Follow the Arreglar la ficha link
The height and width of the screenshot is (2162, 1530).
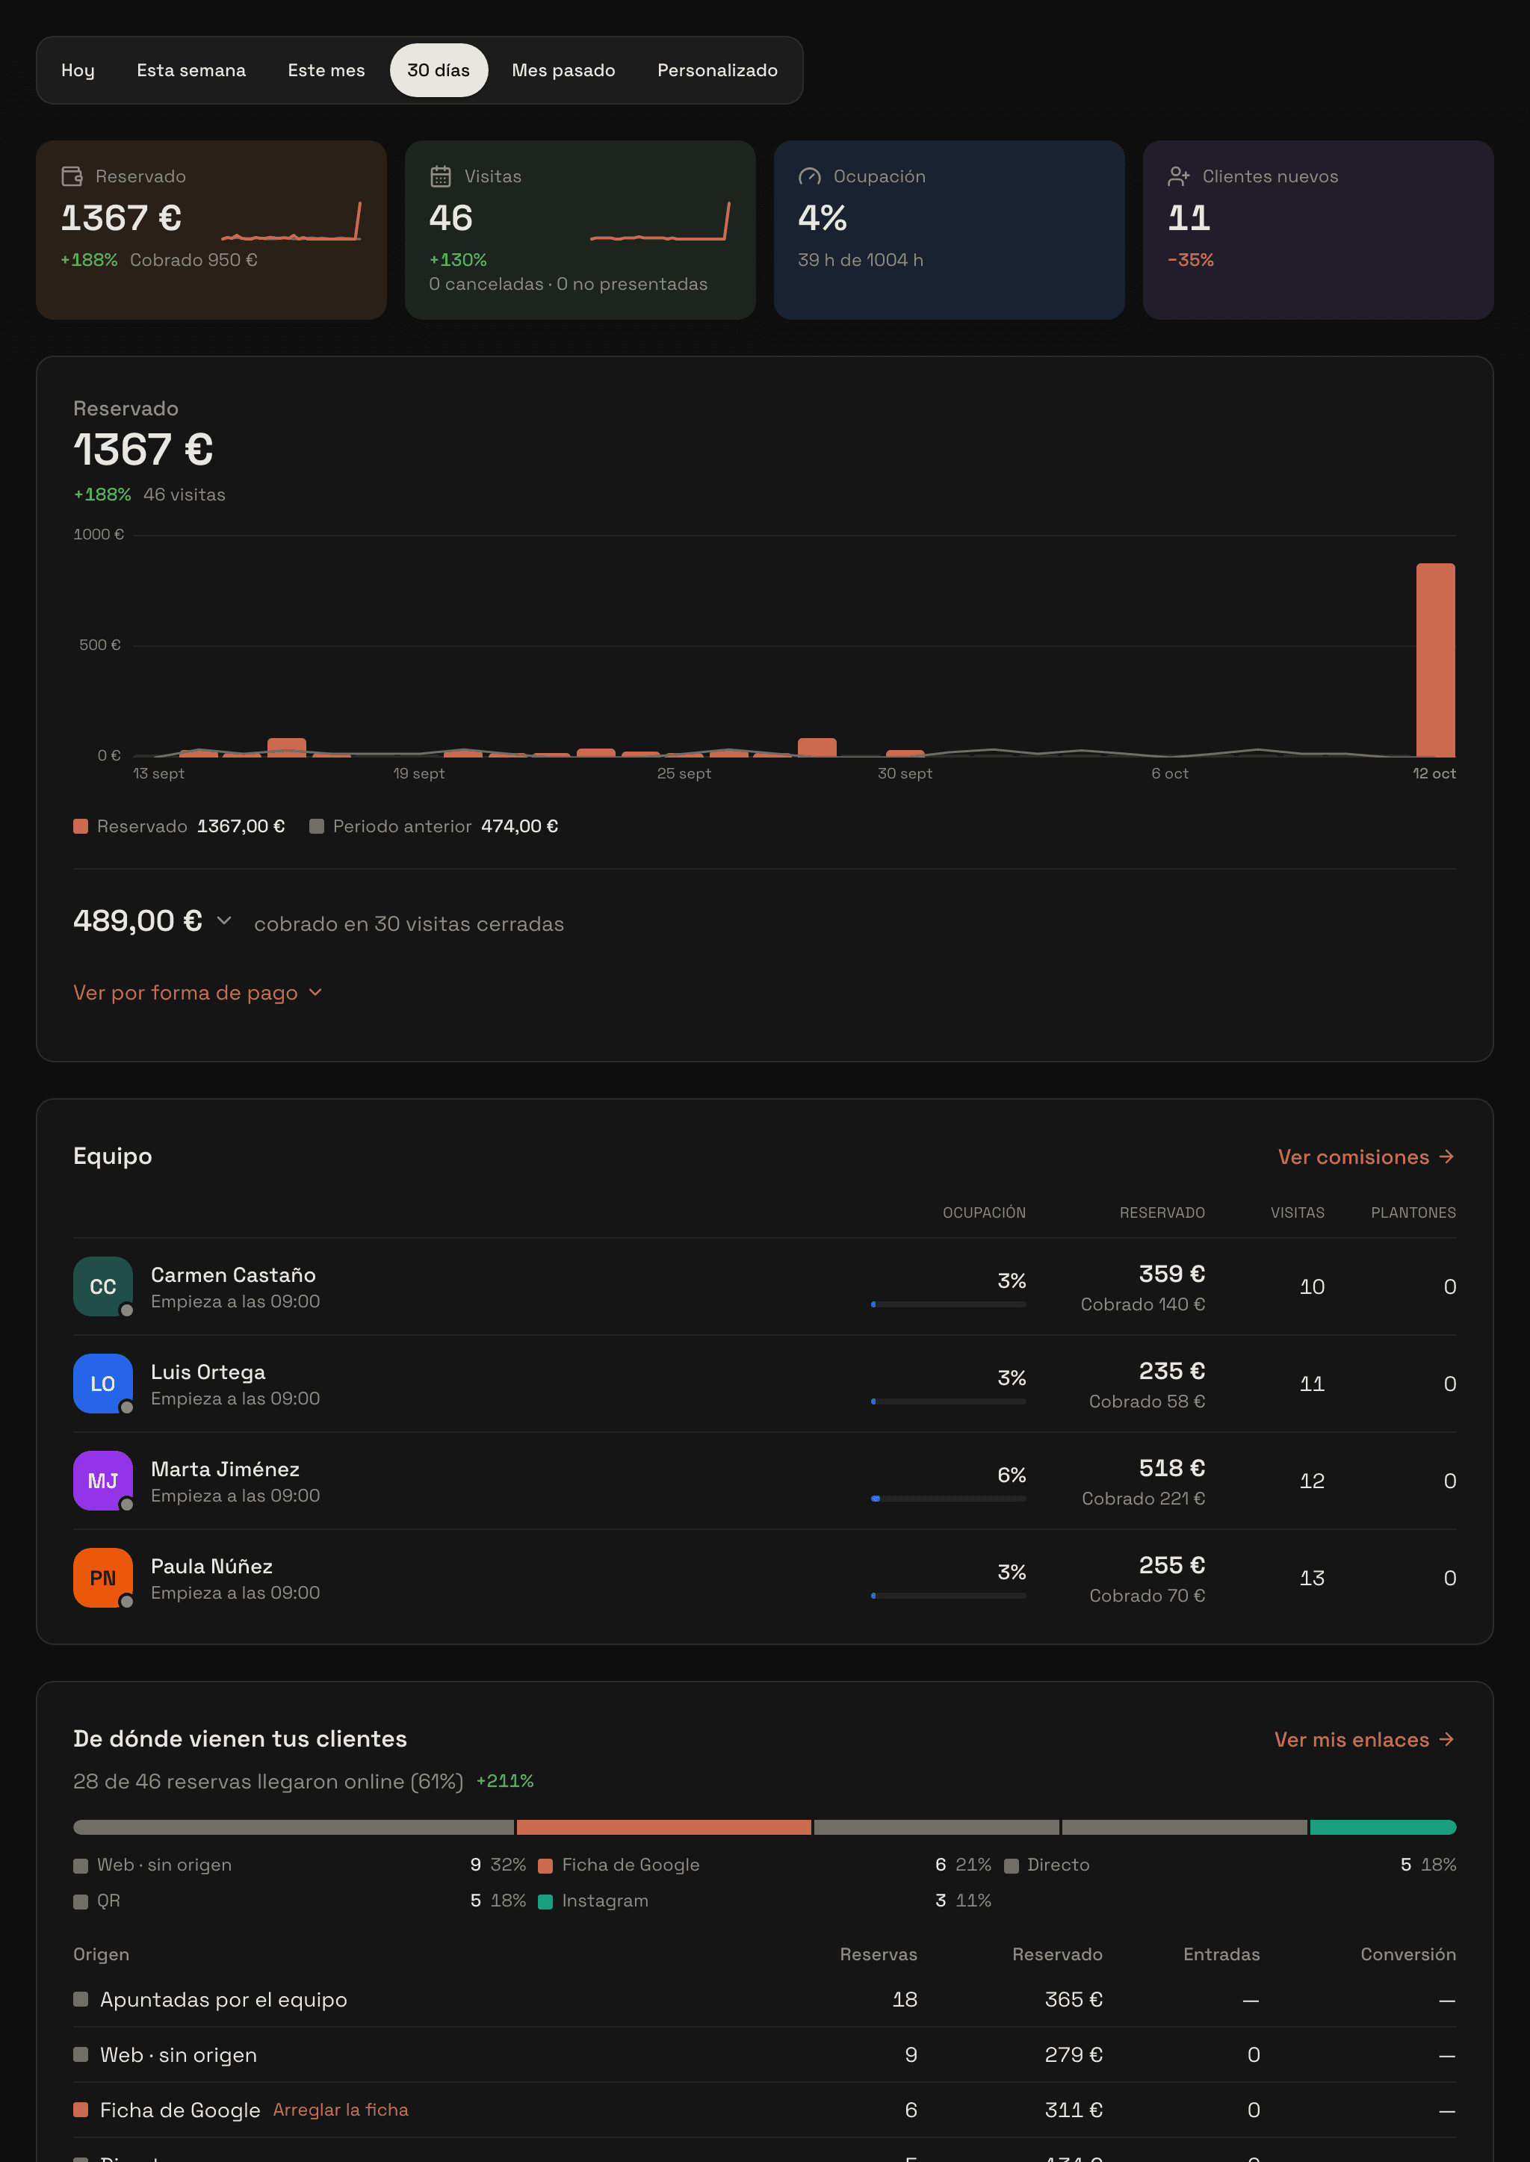tap(341, 2109)
